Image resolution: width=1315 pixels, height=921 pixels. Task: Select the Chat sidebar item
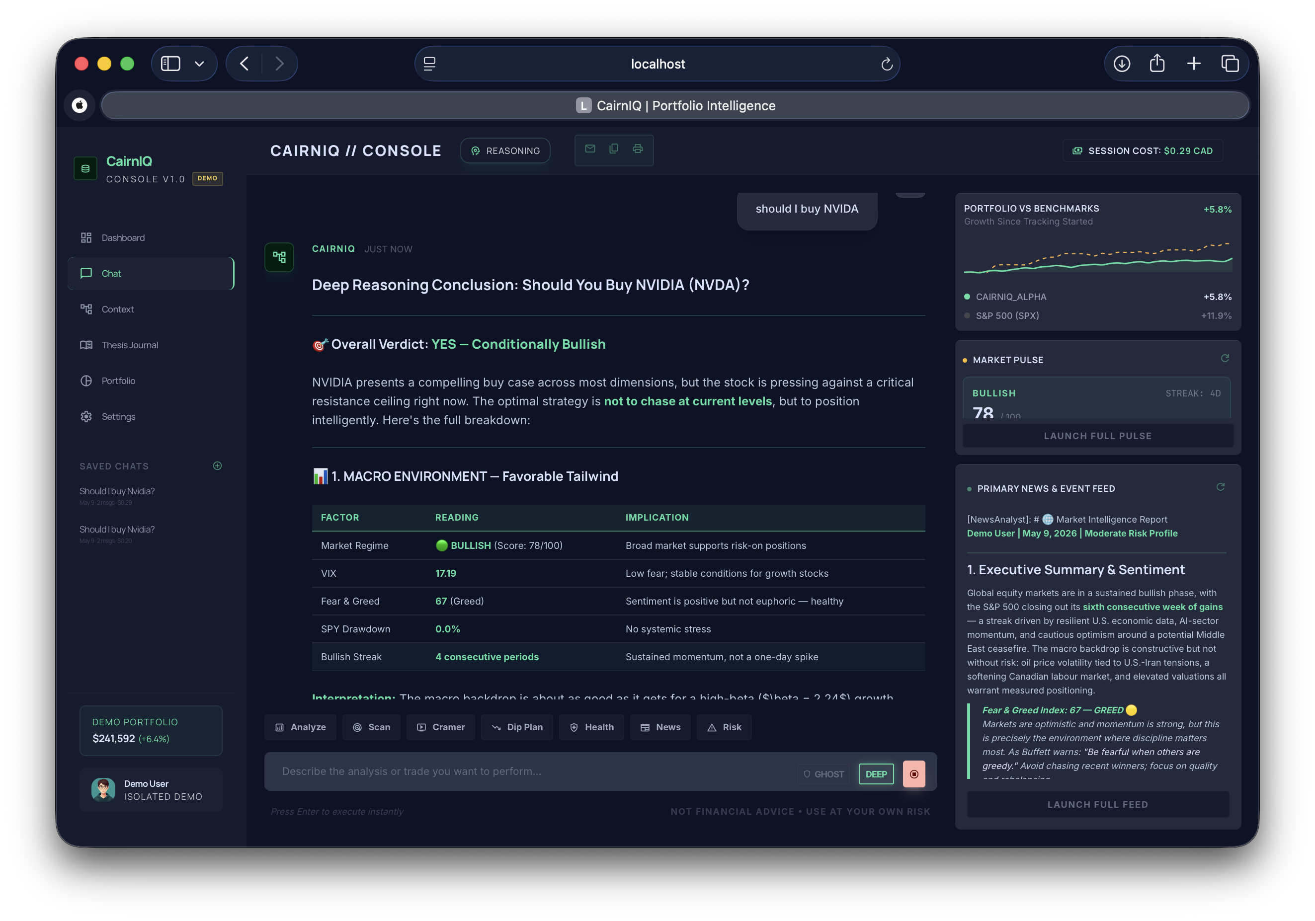[150, 274]
